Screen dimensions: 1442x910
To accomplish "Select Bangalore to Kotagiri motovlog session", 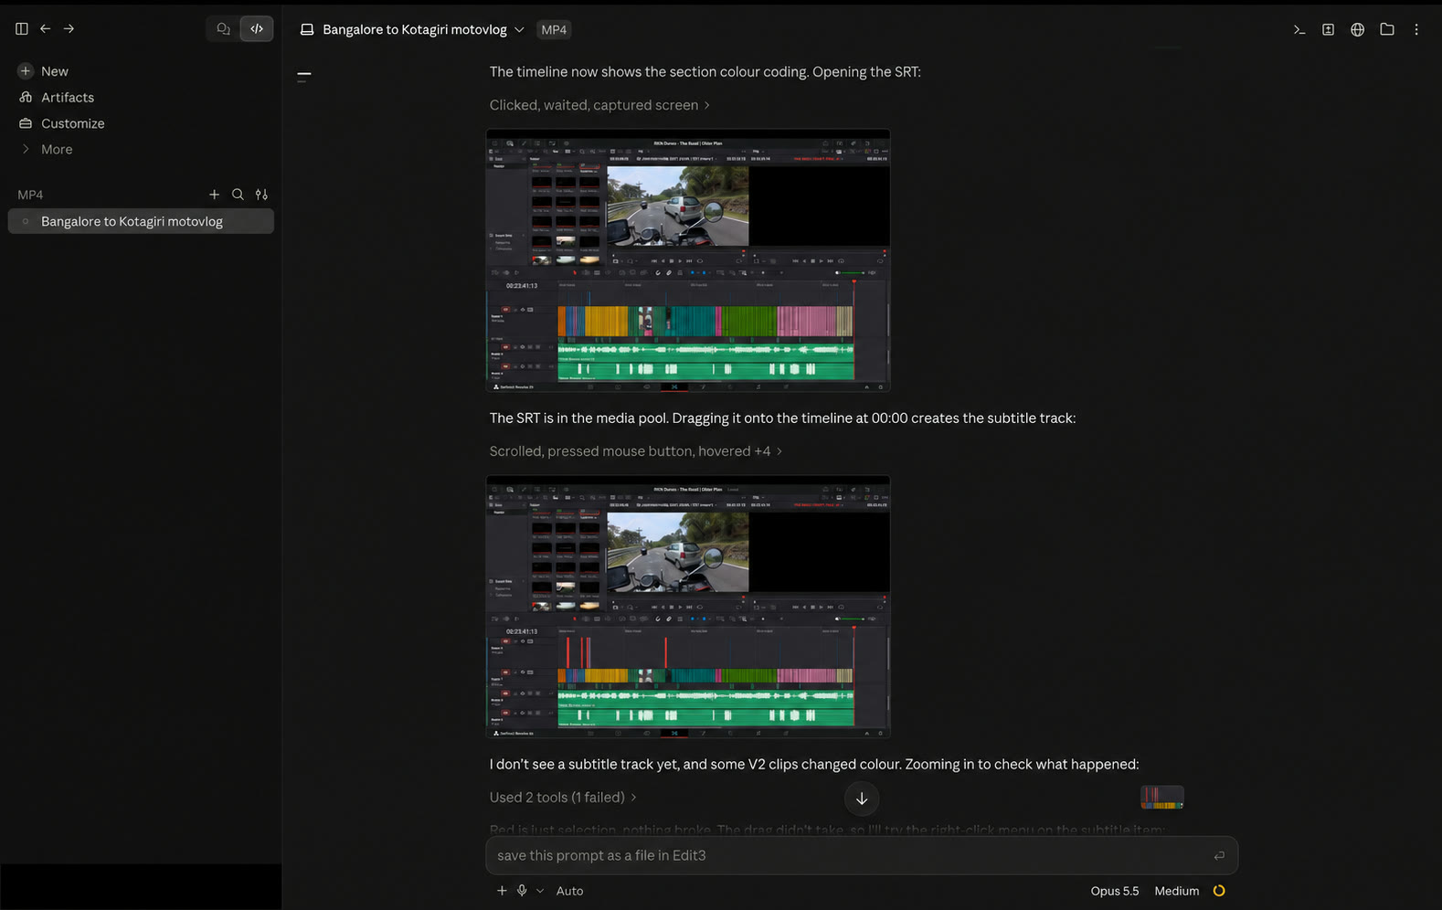I will pos(141,221).
